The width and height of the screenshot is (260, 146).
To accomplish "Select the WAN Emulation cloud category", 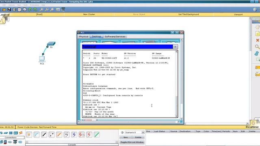I will coord(10,142).
